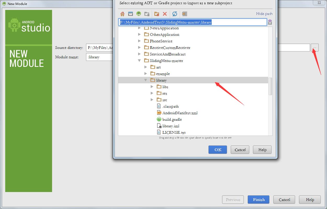The height and width of the screenshot is (209, 327).
Task: Select the PhoneService folder name
Action: 161,41
